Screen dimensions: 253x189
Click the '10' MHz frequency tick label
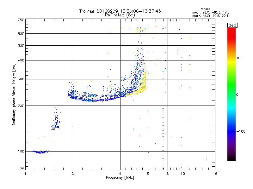pyautogui.click(x=183, y=174)
